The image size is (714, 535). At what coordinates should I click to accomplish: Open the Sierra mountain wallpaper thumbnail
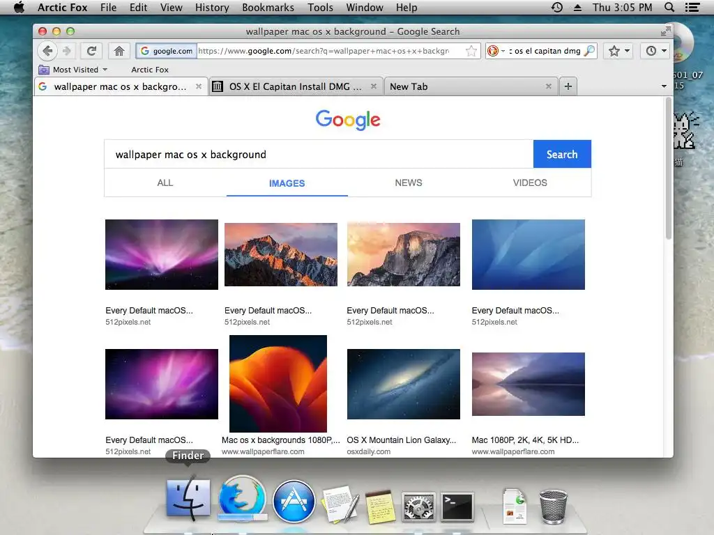[x=281, y=254]
